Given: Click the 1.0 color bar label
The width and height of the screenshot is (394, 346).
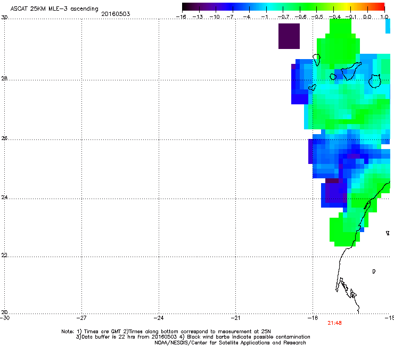Looking at the screenshot, I should (x=384, y=17).
